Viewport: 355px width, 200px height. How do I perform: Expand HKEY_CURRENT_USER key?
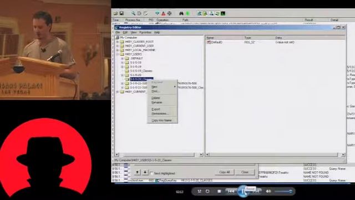pos(118,46)
